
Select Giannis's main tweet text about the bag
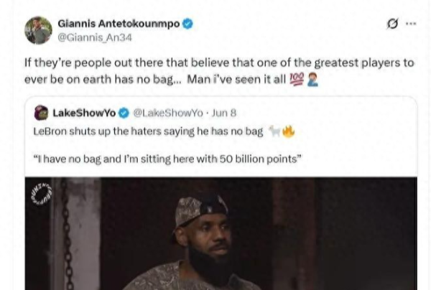pos(219,71)
